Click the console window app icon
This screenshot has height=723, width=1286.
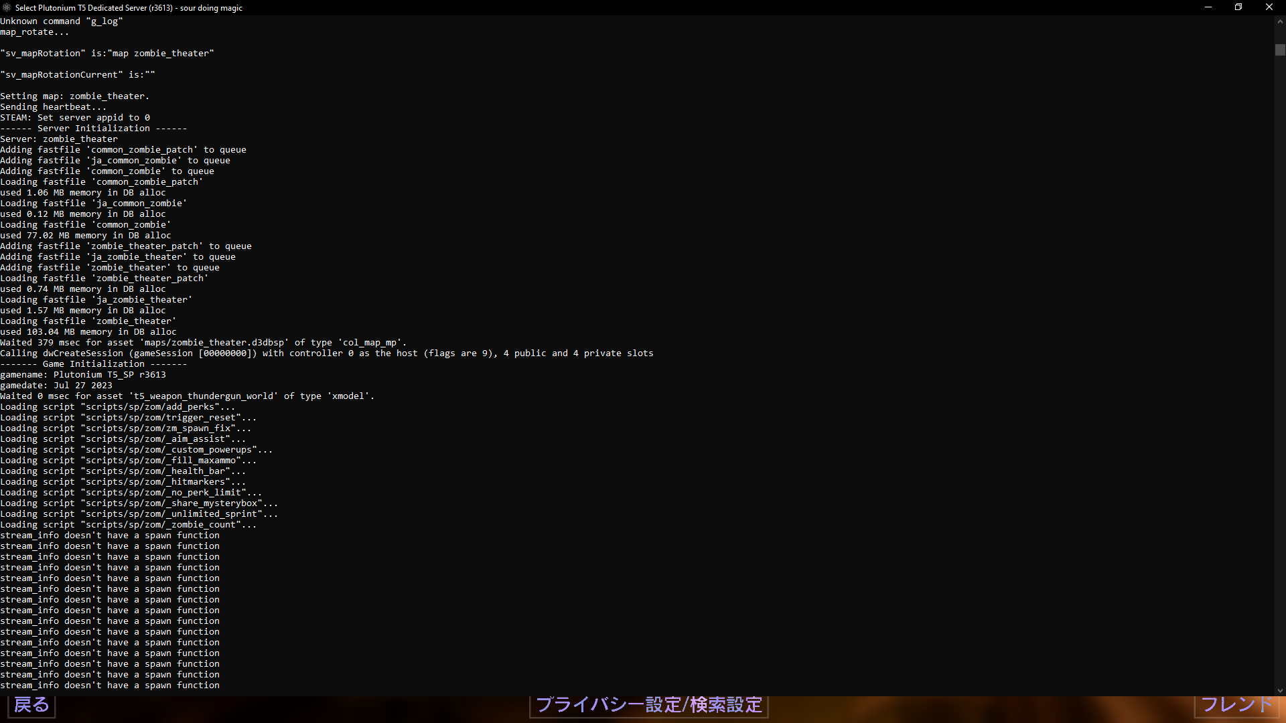(7, 7)
